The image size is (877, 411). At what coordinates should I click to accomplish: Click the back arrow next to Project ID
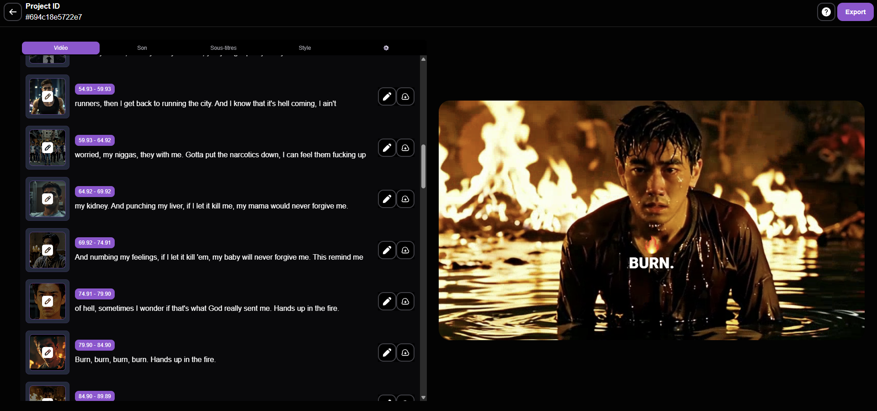click(13, 12)
